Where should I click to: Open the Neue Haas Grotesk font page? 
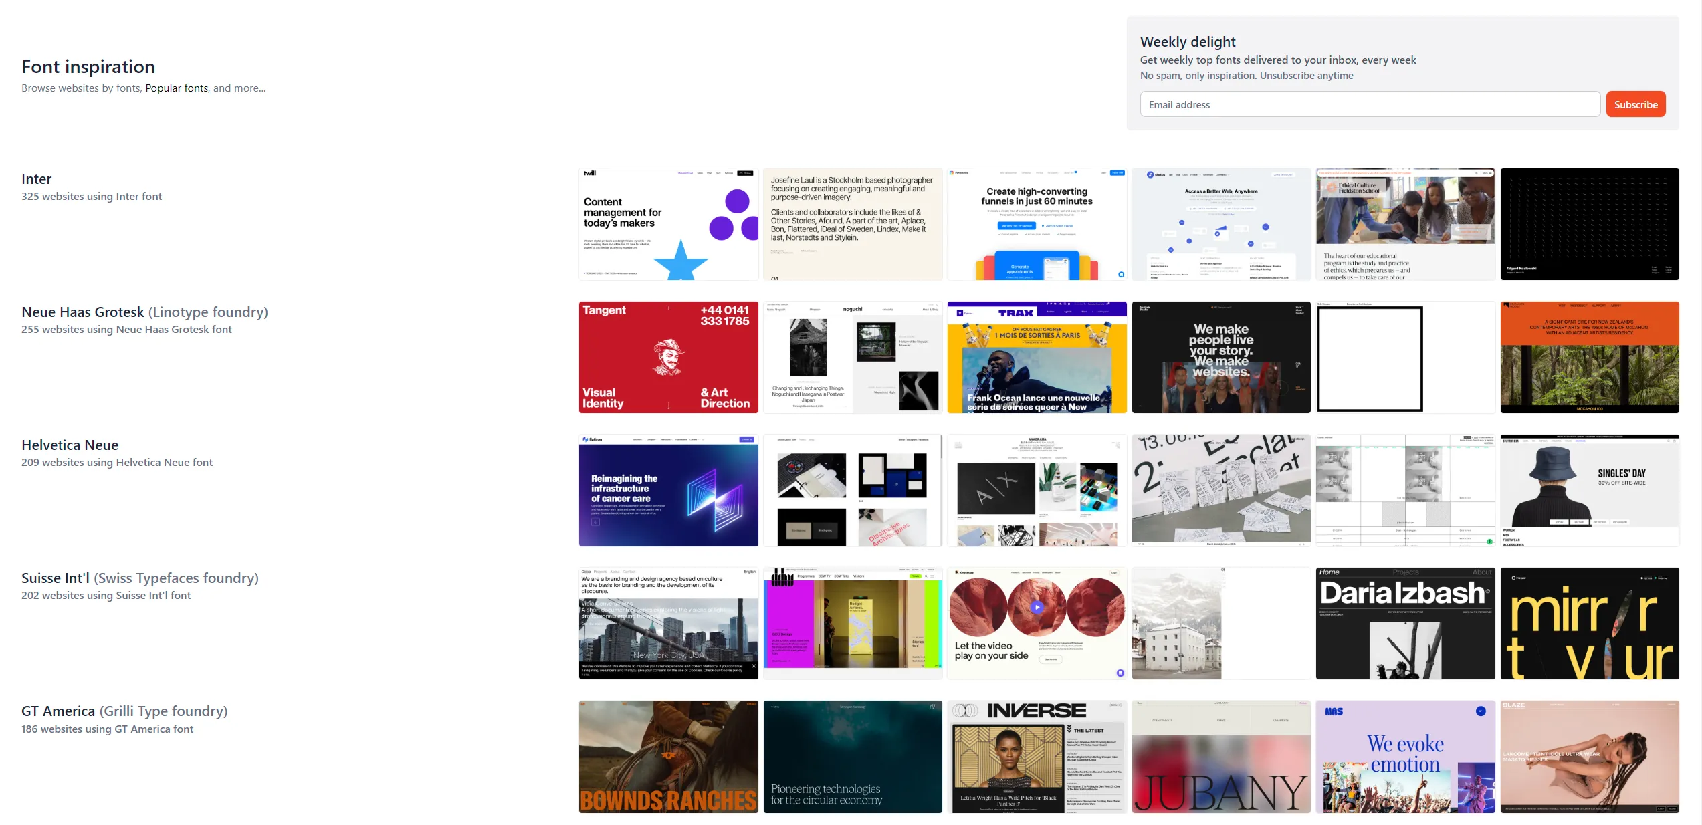pos(82,312)
